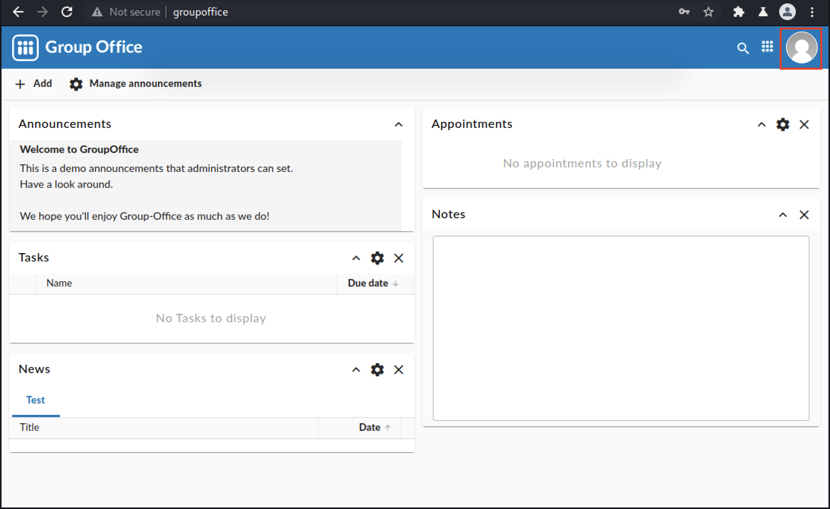Collapse the Announcements panel
The width and height of the screenshot is (830, 509).
coord(398,124)
